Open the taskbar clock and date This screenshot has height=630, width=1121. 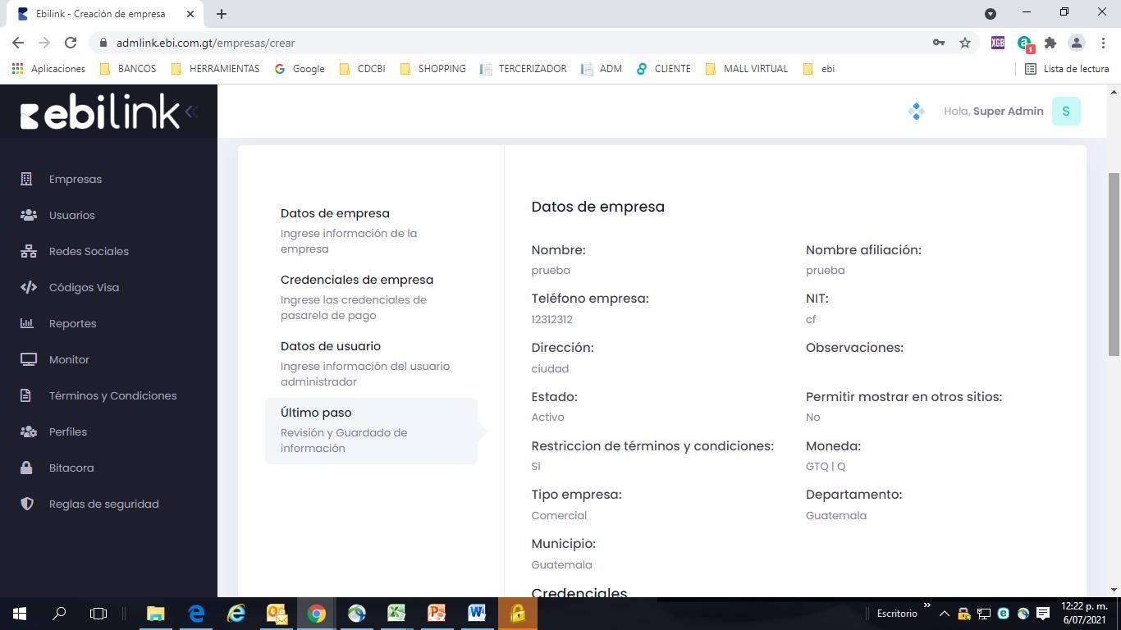click(x=1084, y=613)
